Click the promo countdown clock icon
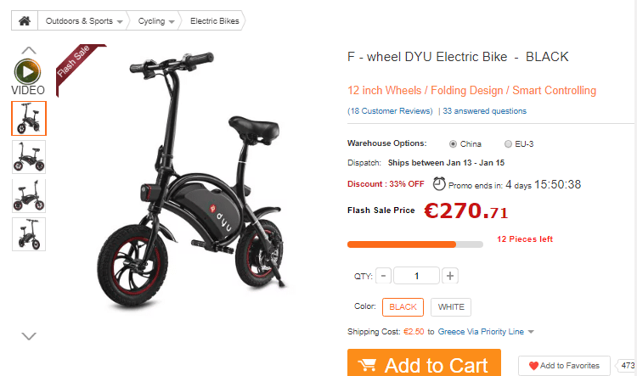Image resolution: width=637 pixels, height=376 pixels. pos(439,184)
